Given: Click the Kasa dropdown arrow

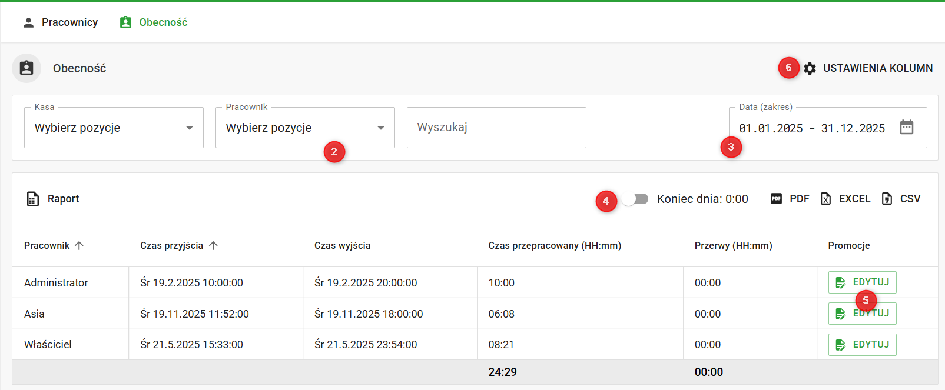Looking at the screenshot, I should (x=190, y=128).
